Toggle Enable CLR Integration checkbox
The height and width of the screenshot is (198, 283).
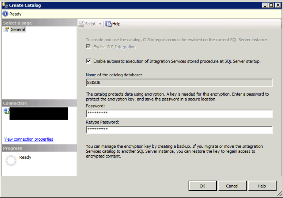89,46
